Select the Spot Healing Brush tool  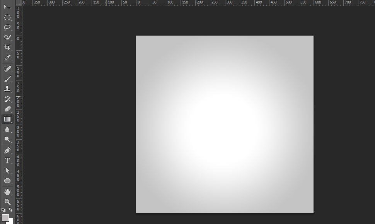(x=7, y=69)
